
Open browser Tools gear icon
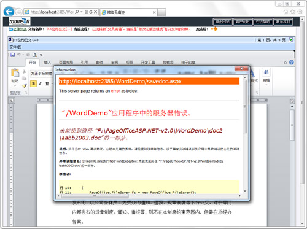(300, 12)
